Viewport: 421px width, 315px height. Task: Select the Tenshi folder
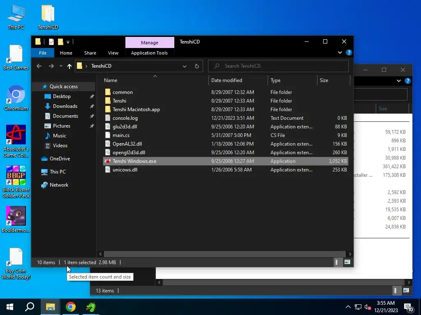226,101
